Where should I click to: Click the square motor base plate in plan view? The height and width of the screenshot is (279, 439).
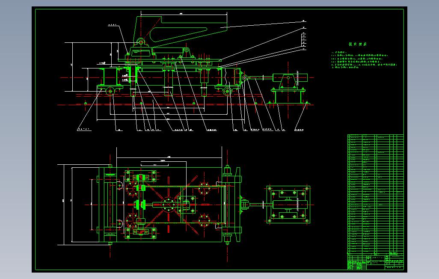coord(288,205)
